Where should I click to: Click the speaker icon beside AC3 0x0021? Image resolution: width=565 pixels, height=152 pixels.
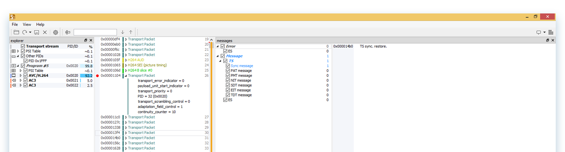pyautogui.click(x=13, y=80)
